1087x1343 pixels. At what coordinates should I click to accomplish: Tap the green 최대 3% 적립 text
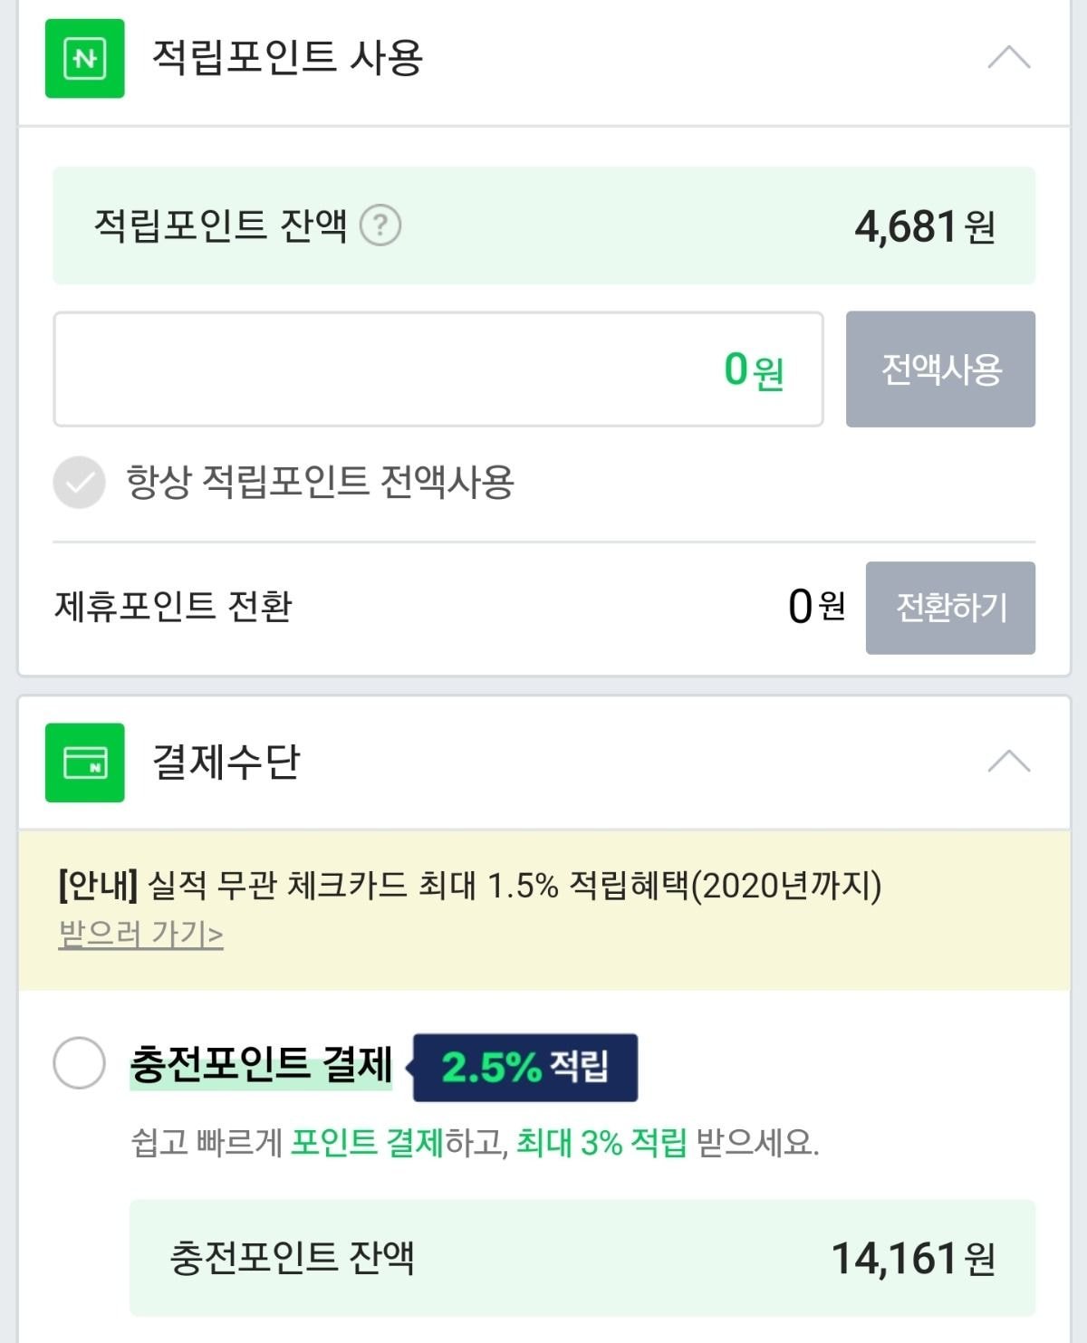tap(601, 1143)
